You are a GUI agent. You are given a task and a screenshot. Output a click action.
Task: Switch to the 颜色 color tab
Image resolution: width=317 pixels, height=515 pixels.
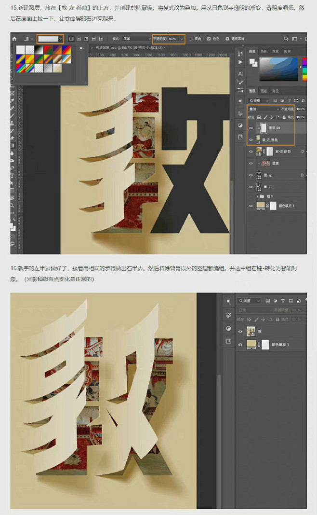pyautogui.click(x=252, y=51)
